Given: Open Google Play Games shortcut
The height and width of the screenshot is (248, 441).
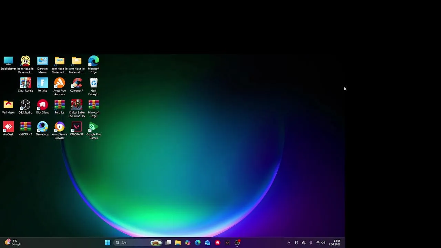Looking at the screenshot, I should (x=93, y=131).
